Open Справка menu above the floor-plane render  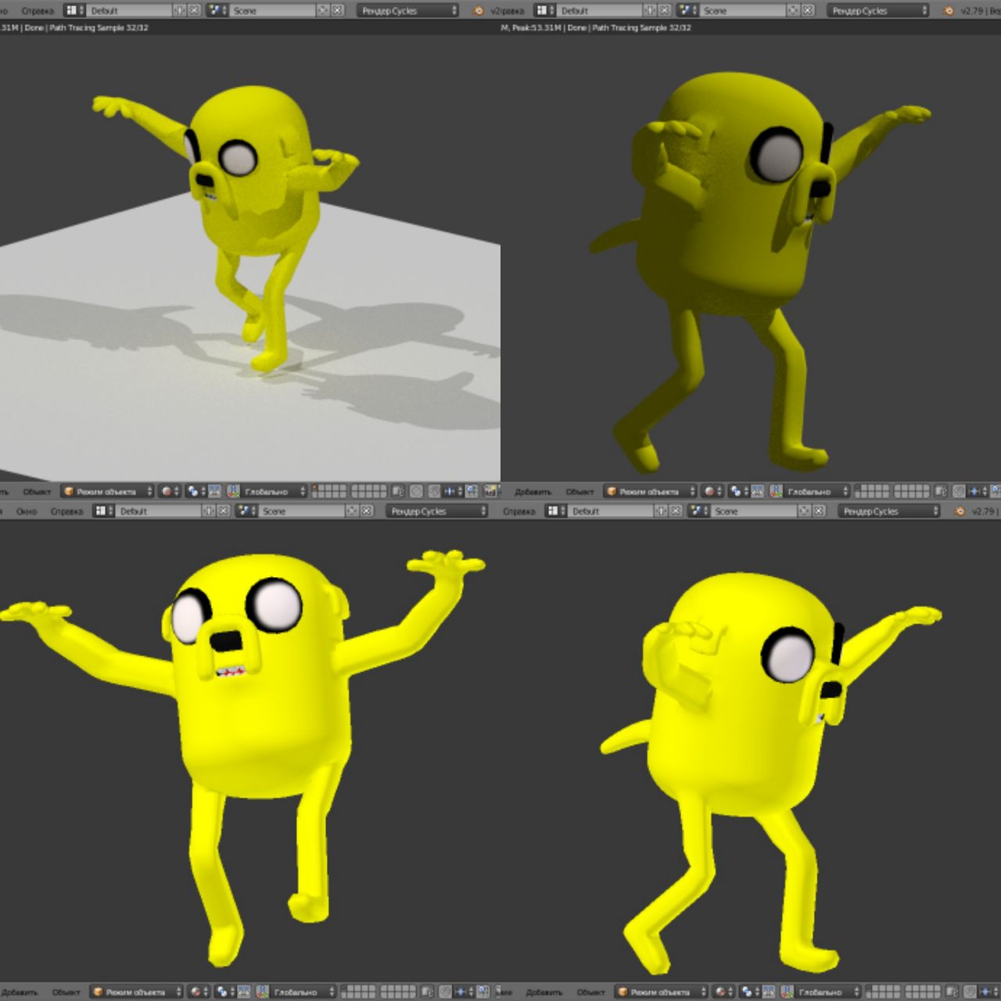tap(38, 11)
